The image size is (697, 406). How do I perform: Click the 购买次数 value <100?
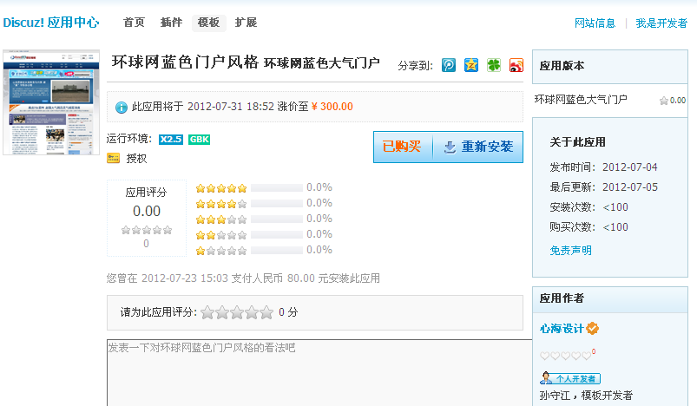click(x=615, y=227)
